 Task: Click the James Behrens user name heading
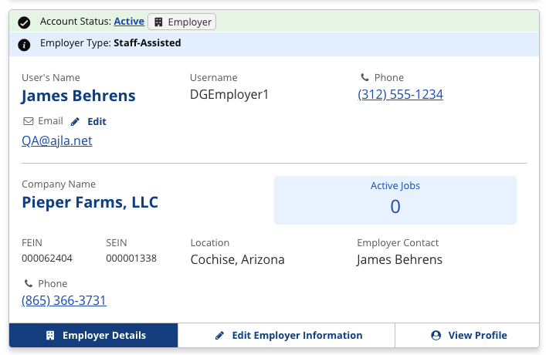click(78, 96)
